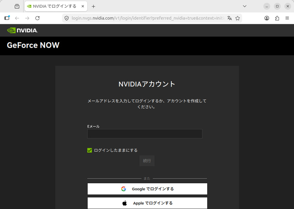Click the NVIDIA logo in header
Image resolution: width=294 pixels, height=209 pixels.
[22, 30]
